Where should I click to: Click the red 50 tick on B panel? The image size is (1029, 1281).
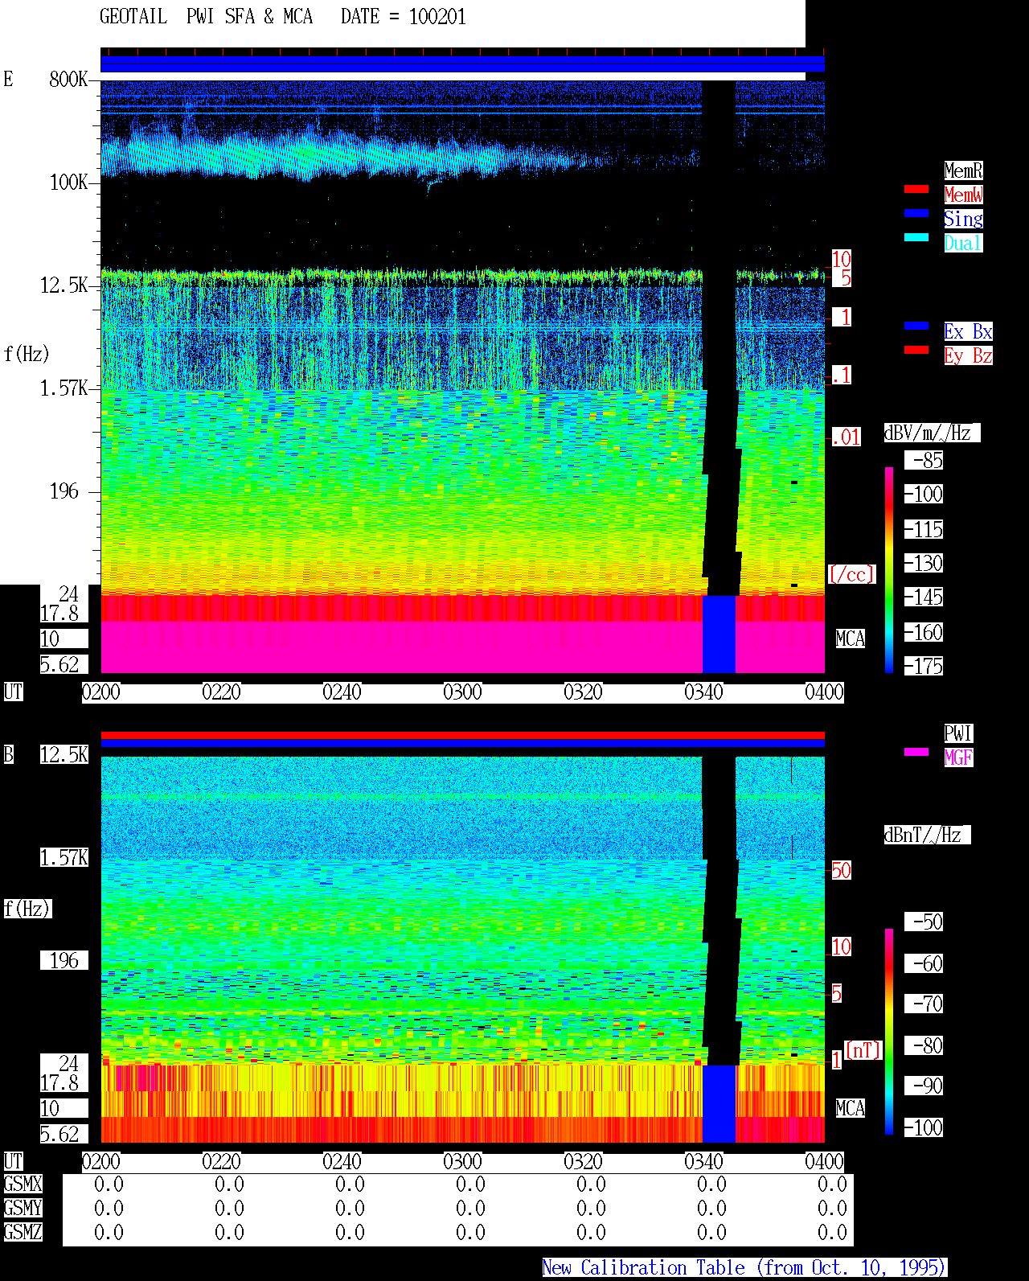pos(841,870)
